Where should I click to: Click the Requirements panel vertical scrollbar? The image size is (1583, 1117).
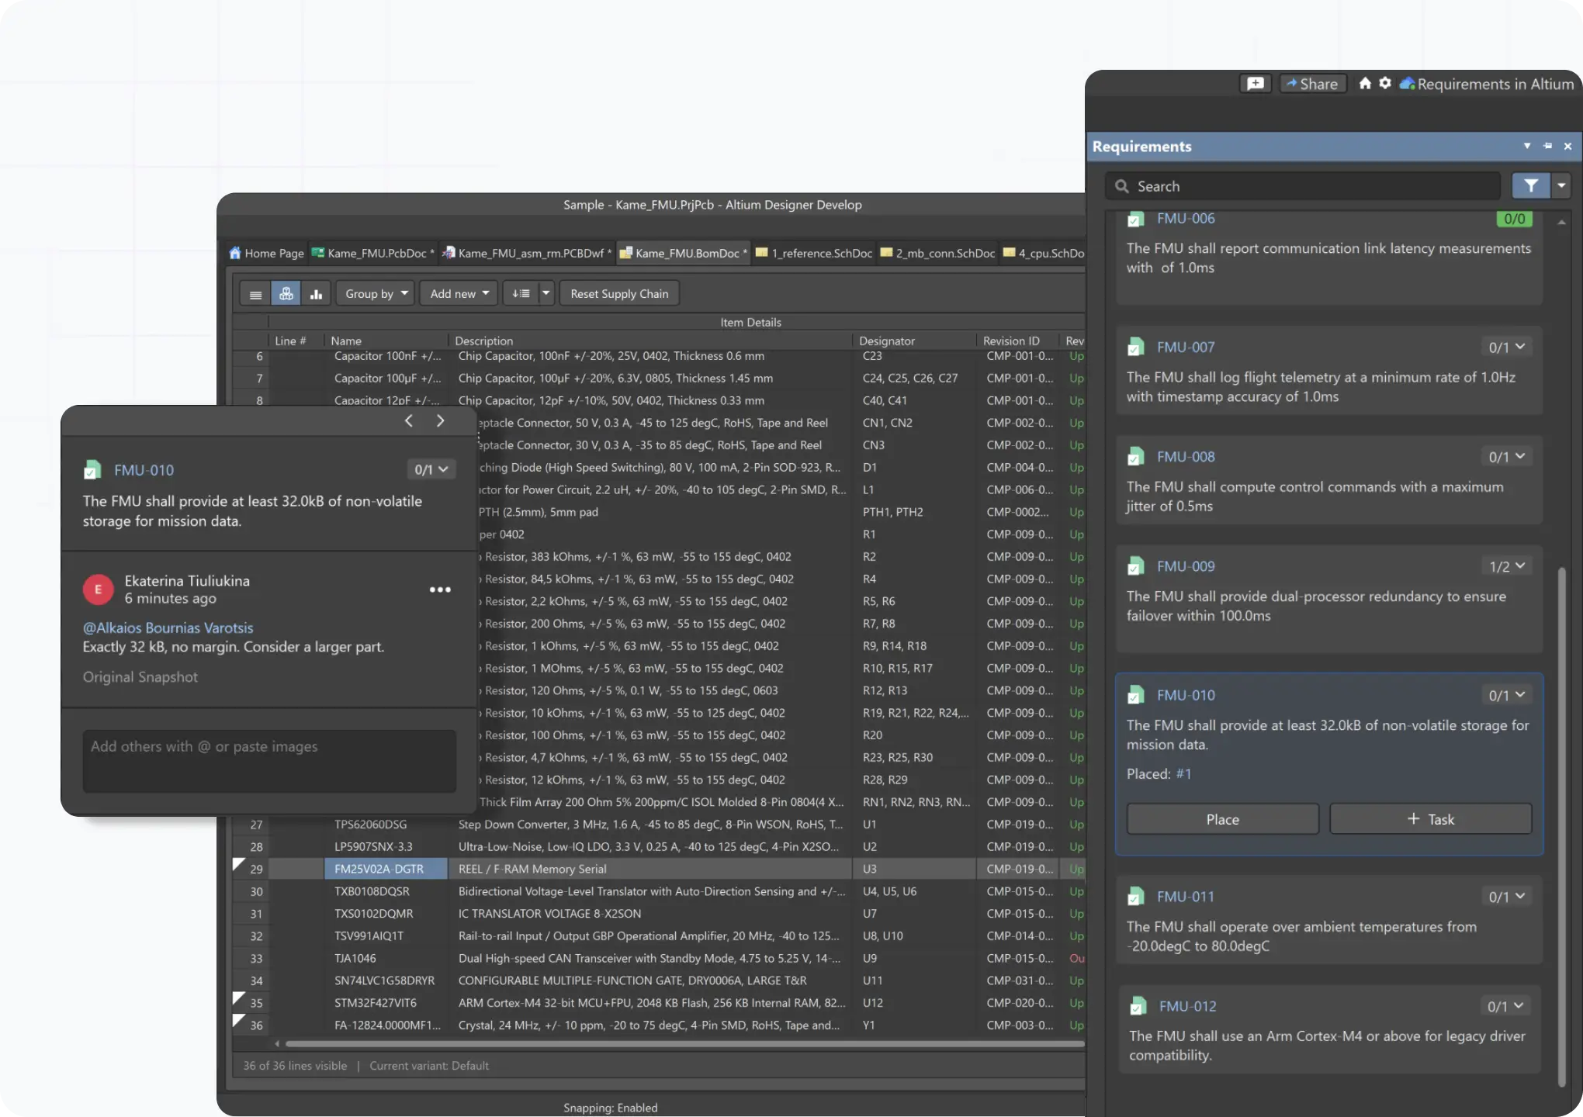(1561, 826)
